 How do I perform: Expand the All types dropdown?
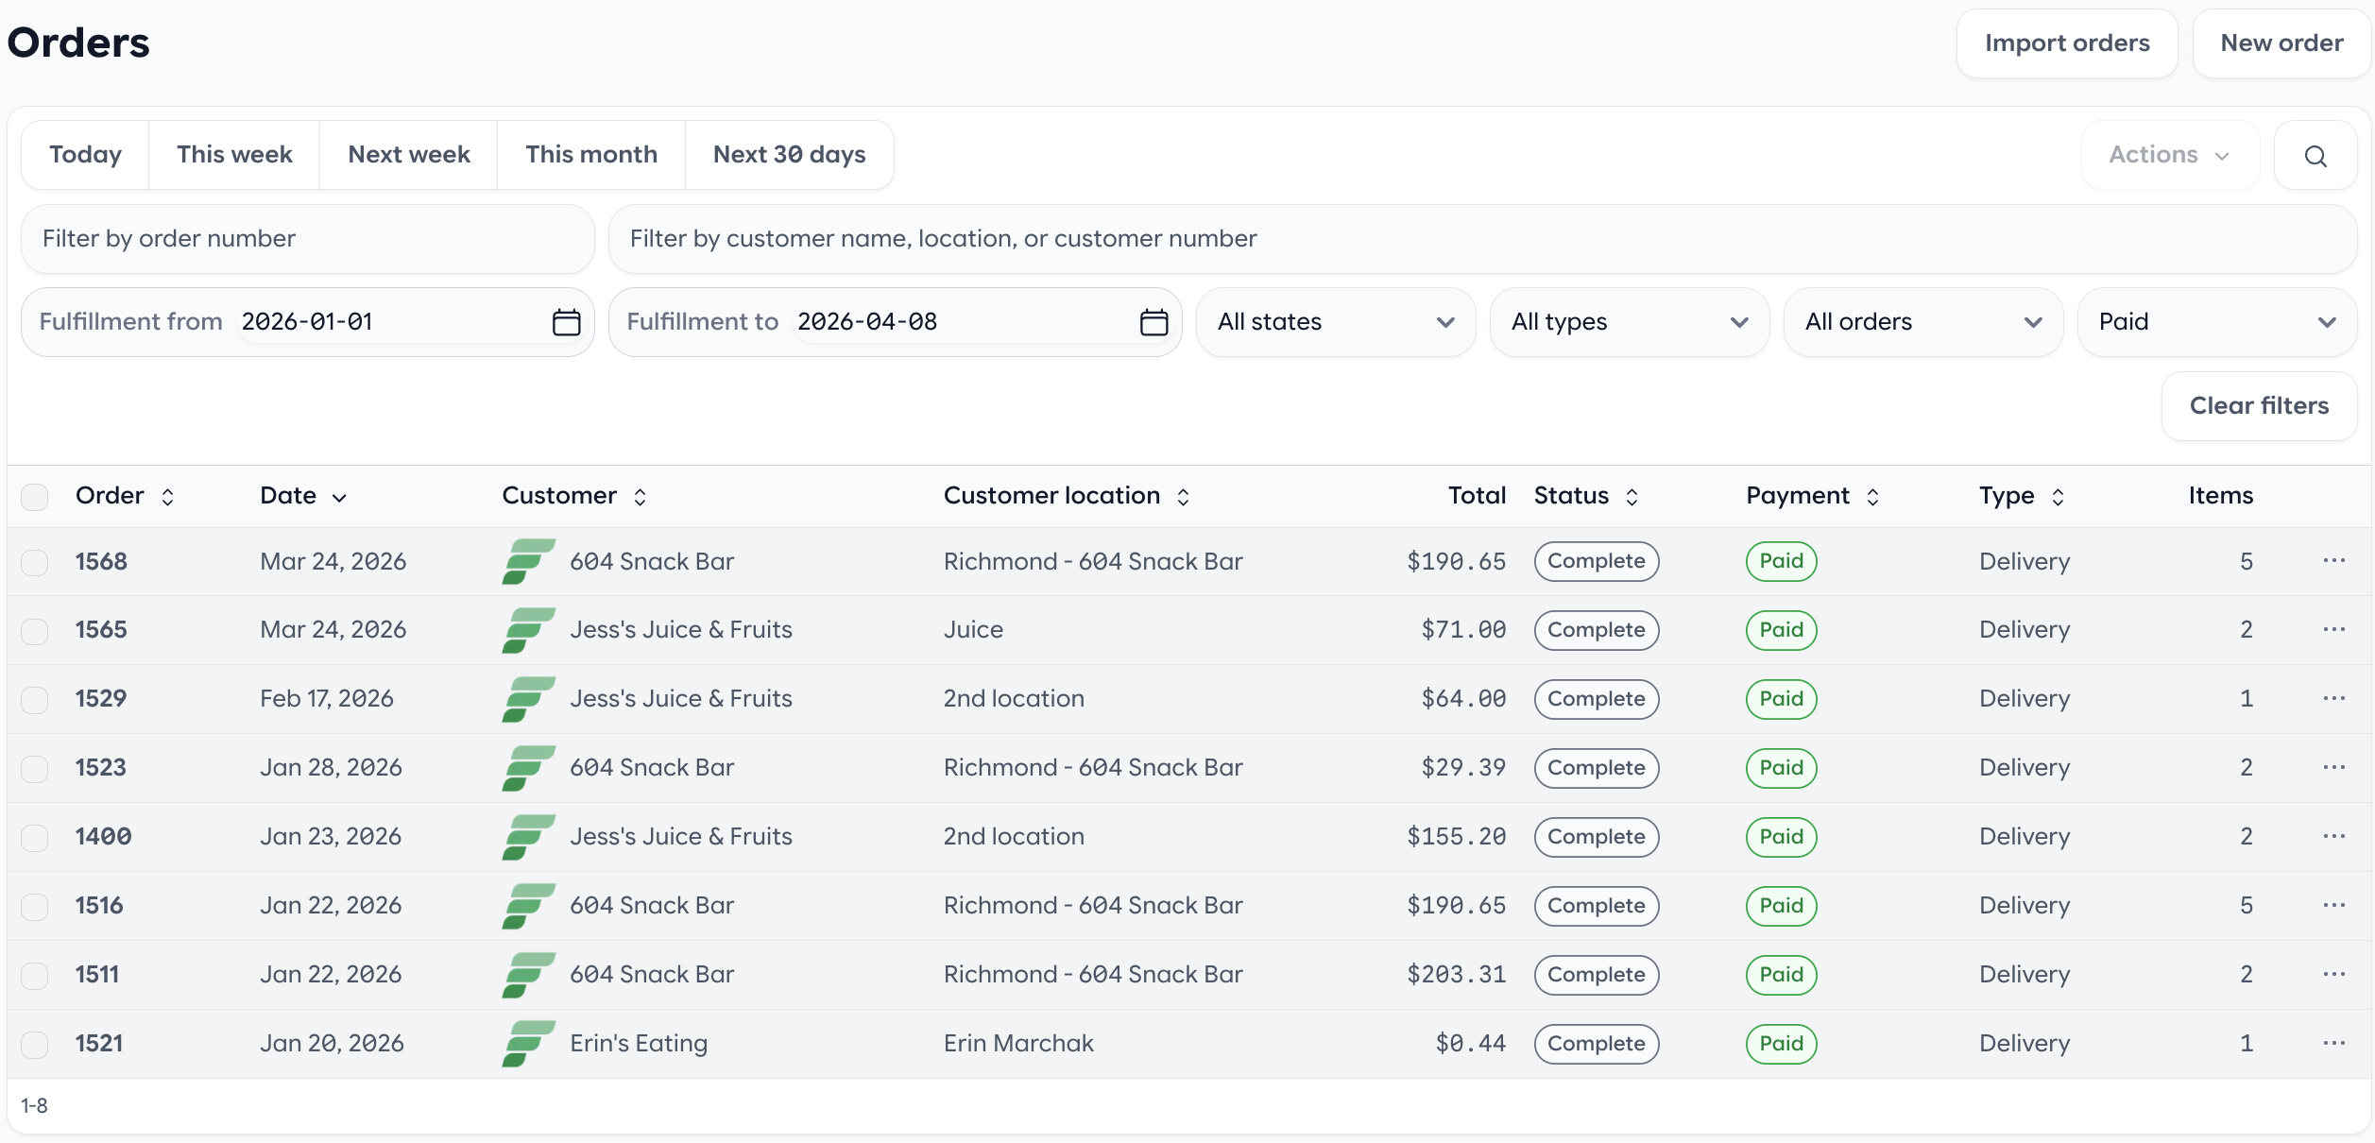pyautogui.click(x=1629, y=322)
